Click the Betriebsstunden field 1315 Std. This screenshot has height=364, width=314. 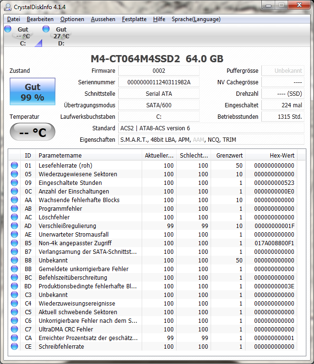click(x=283, y=116)
